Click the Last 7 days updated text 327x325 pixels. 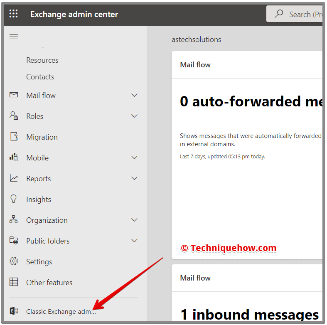223,156
